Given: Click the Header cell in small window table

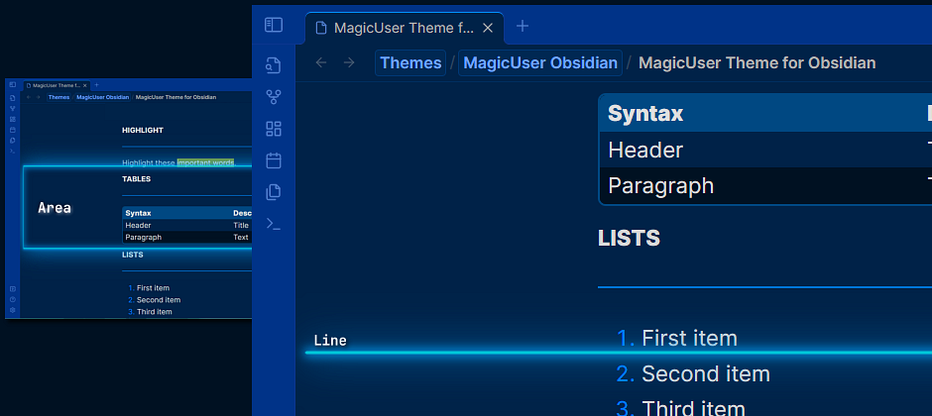Looking at the screenshot, I should point(138,226).
